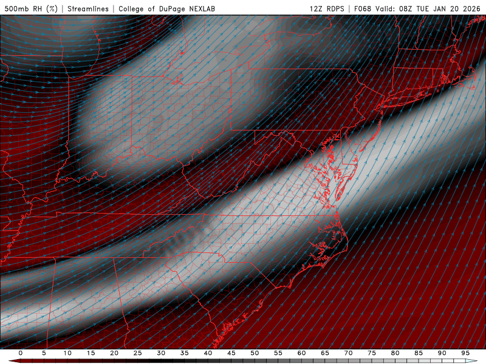Screen dimensions: 486x364
Task: Click the 'Valid: 08Z TUE JAN 20 2026' text
Action: point(428,8)
